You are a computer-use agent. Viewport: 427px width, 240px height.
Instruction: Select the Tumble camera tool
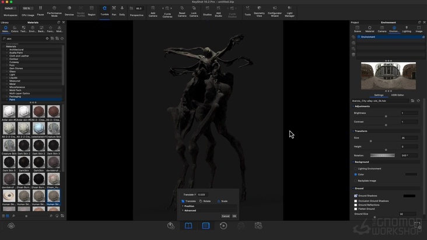point(104,10)
